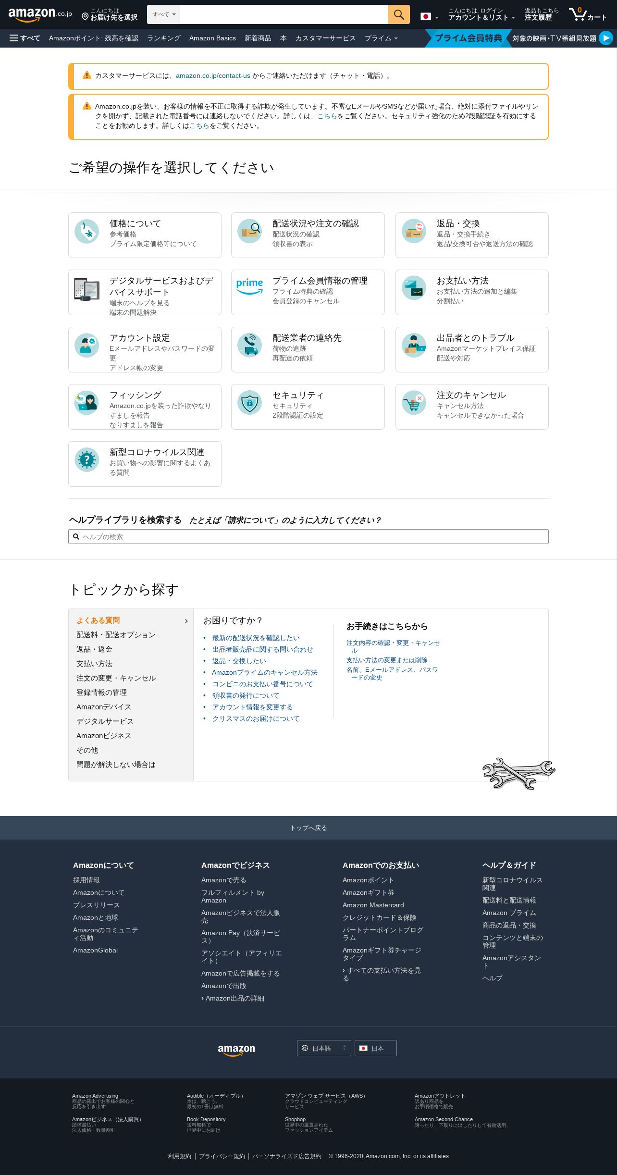The image size is (617, 1175).
Task: Click the price tag icon for 価格について
Action: point(87,231)
